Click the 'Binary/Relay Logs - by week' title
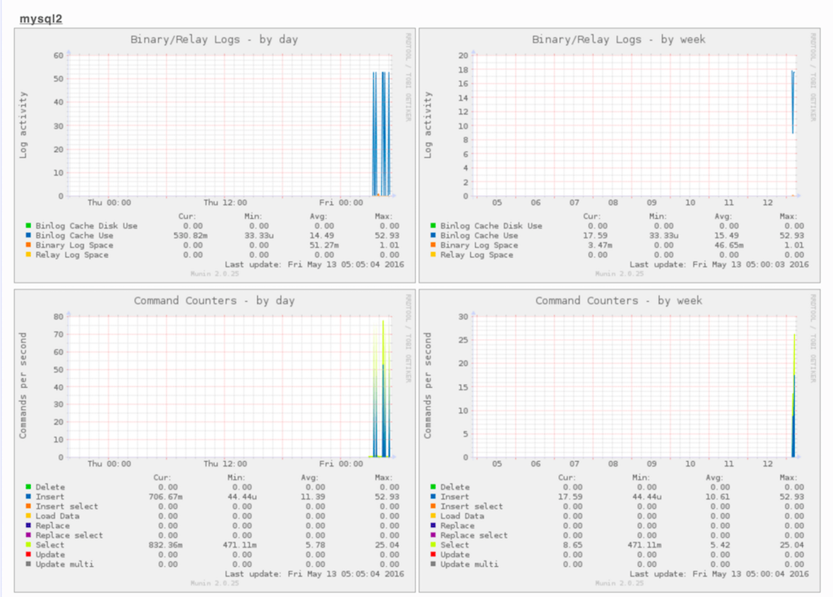The image size is (833, 597). pos(618,40)
